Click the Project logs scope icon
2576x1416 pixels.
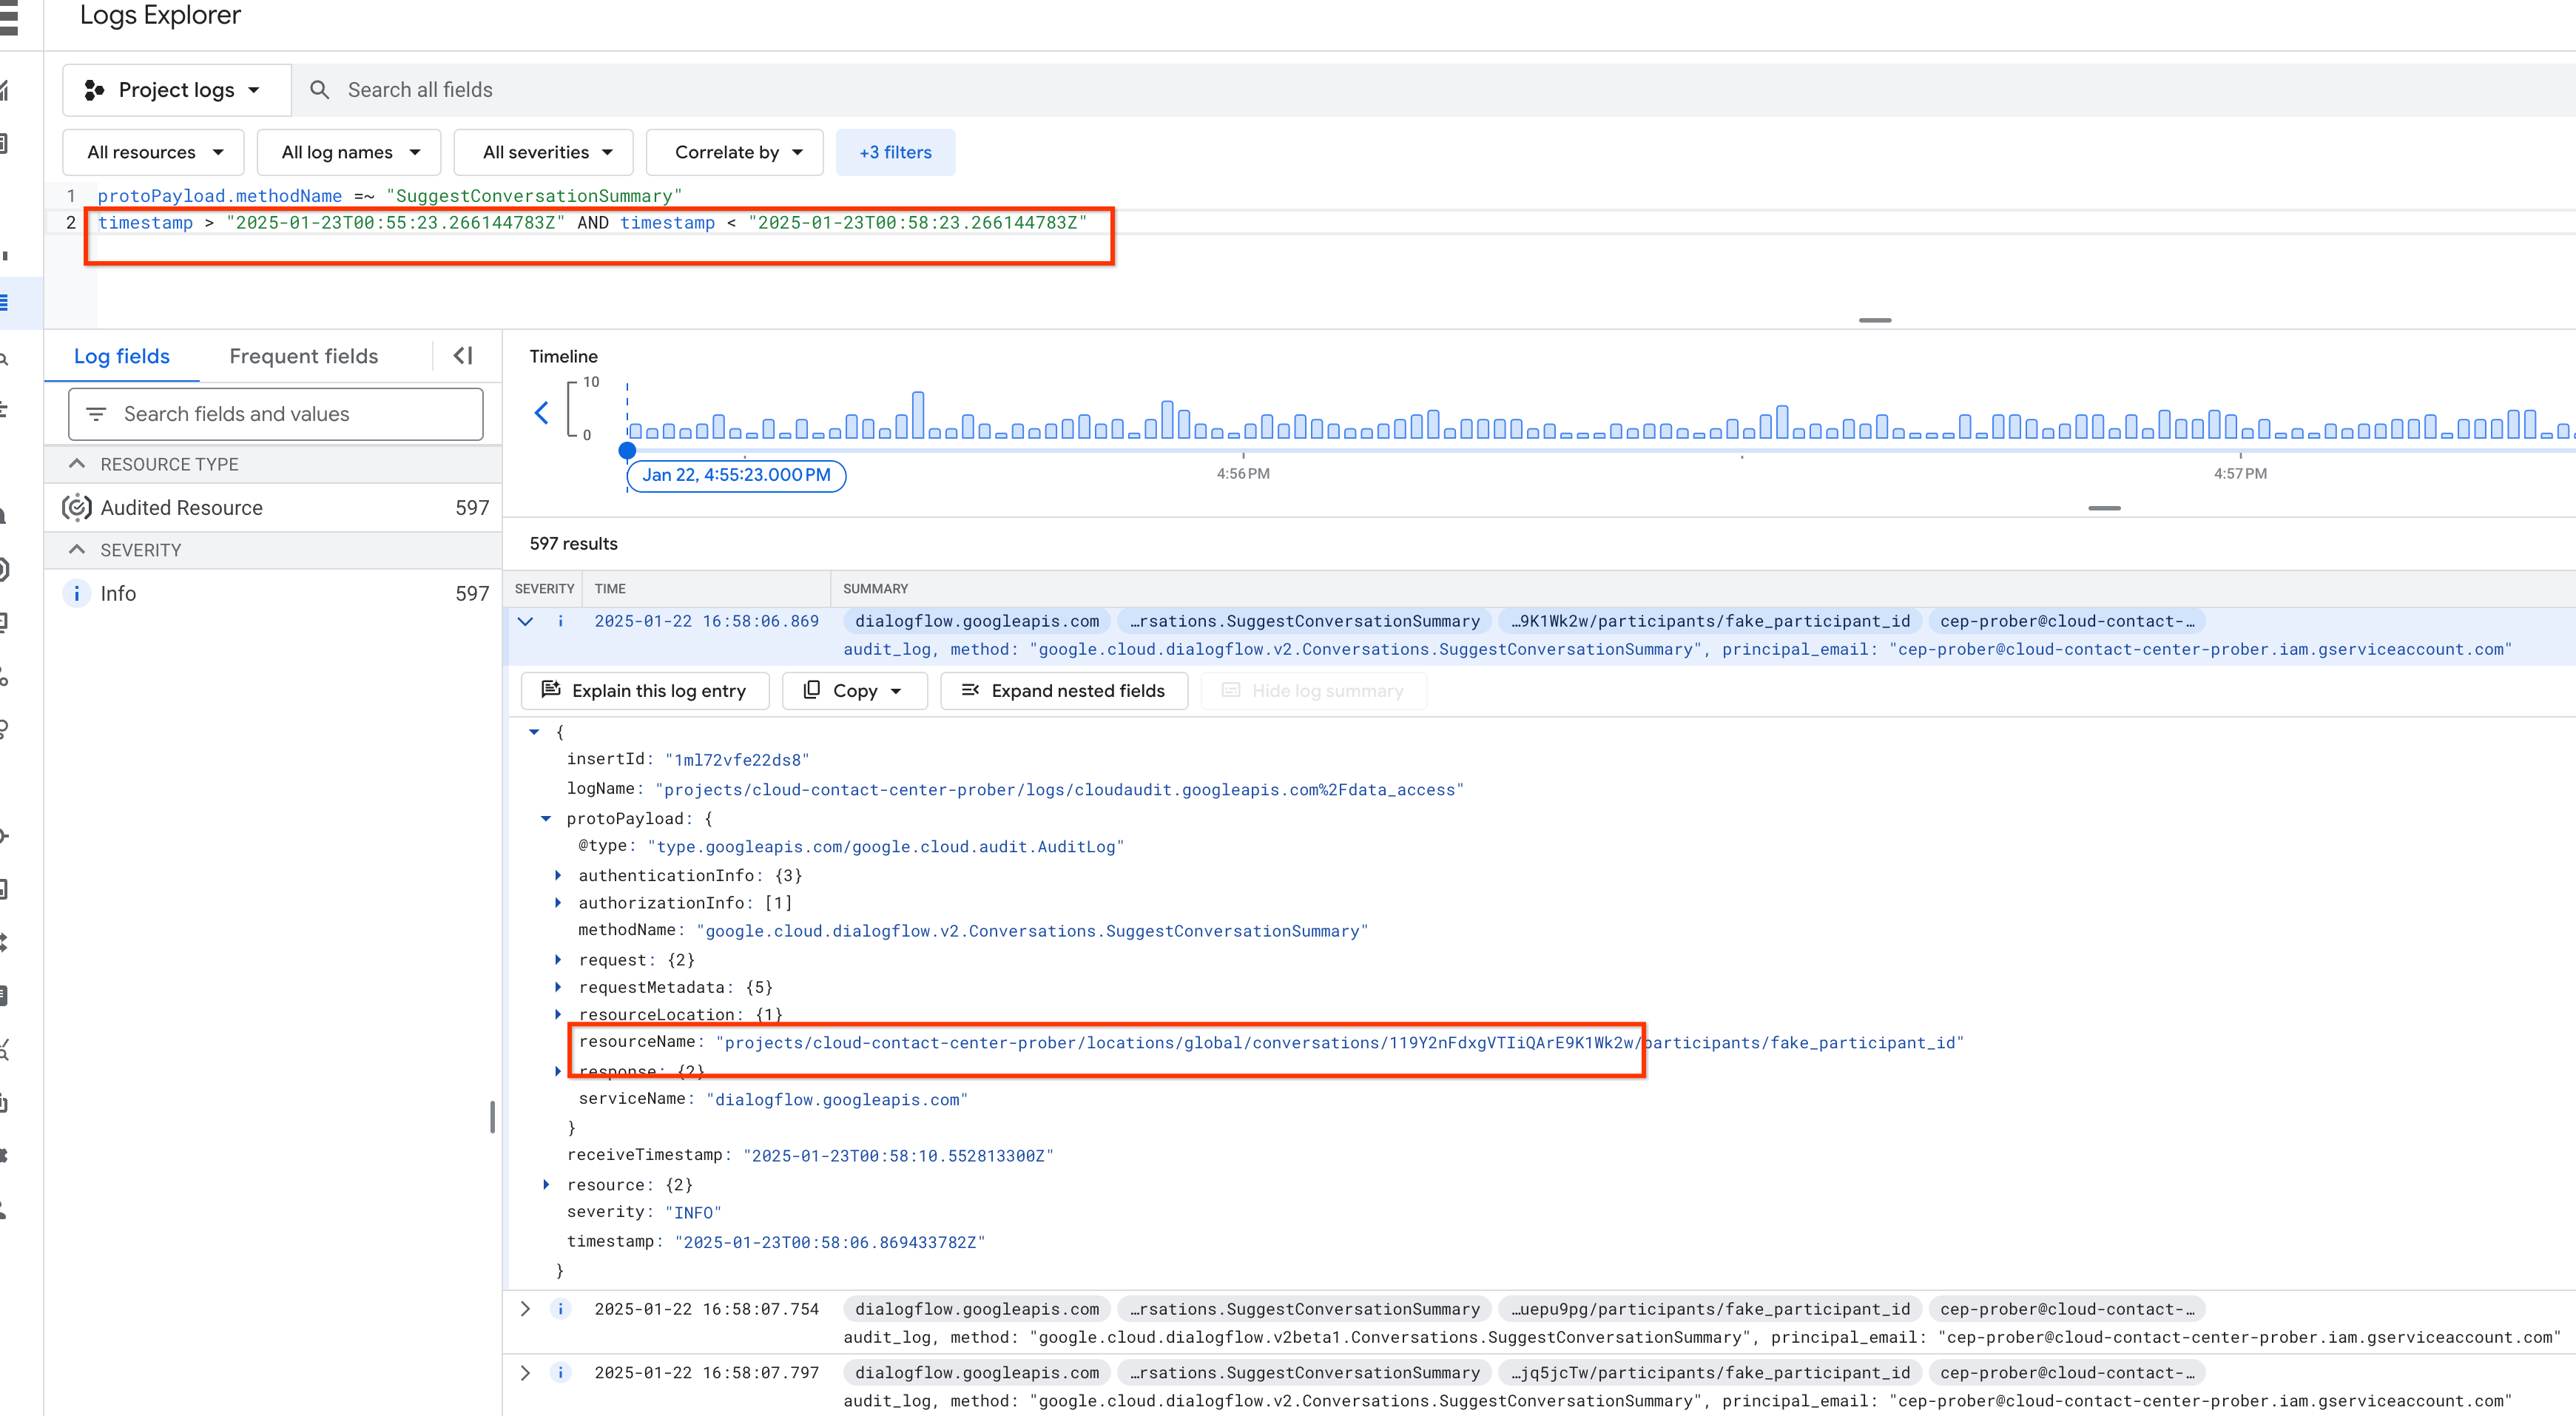(95, 90)
